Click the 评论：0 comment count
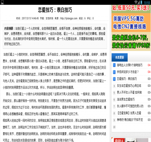The height and width of the screenshot is (142, 151). [90, 18]
